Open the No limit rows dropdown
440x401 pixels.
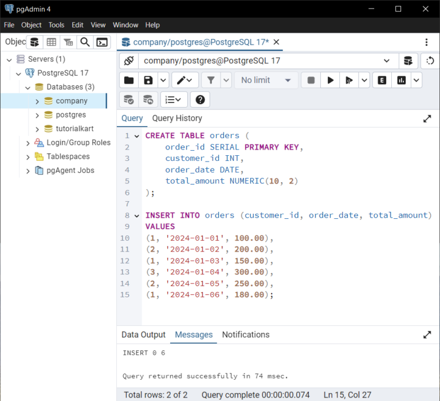pos(266,80)
